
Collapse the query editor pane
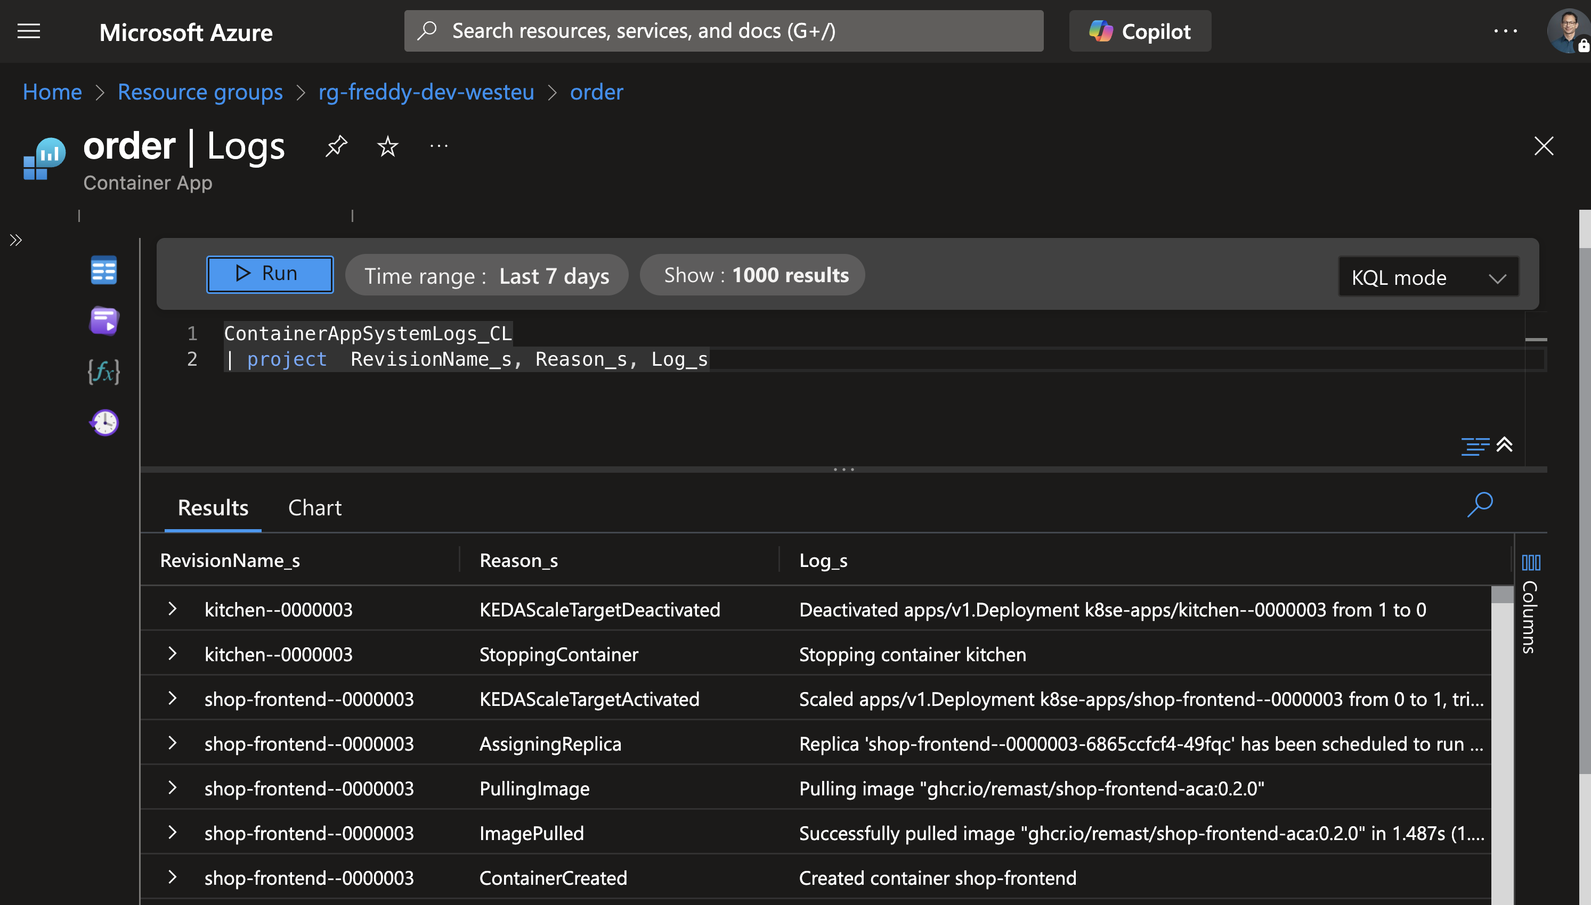tap(1505, 445)
